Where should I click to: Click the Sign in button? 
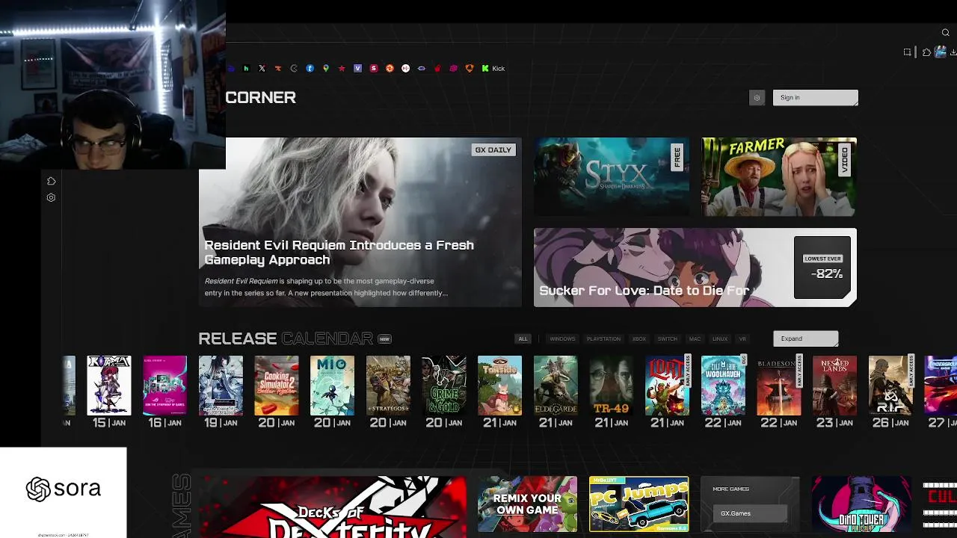click(815, 97)
